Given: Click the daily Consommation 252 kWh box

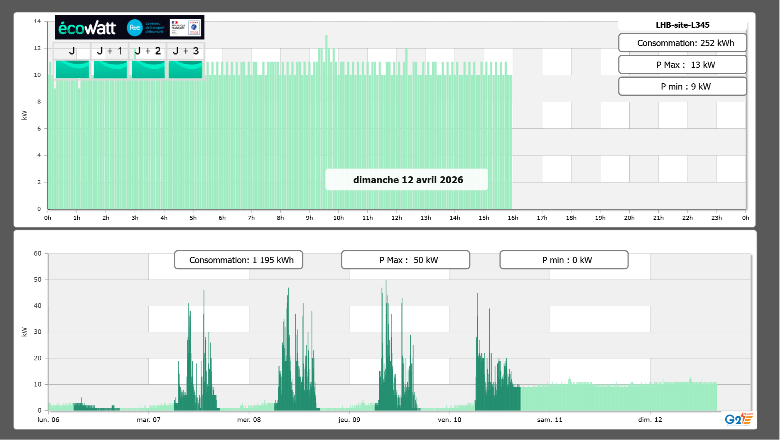Looking at the screenshot, I should (x=682, y=43).
